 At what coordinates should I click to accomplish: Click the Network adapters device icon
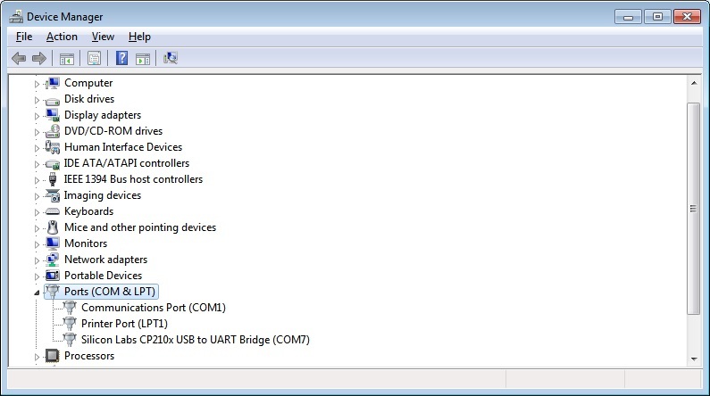point(52,260)
